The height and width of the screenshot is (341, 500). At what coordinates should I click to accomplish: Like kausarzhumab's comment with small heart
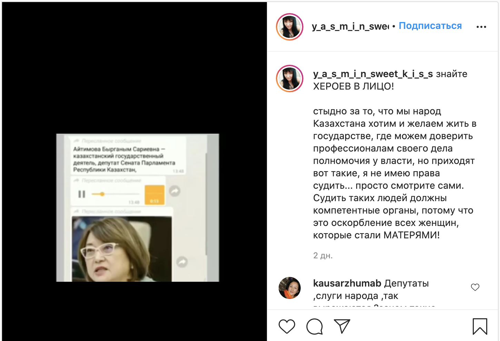475,287
